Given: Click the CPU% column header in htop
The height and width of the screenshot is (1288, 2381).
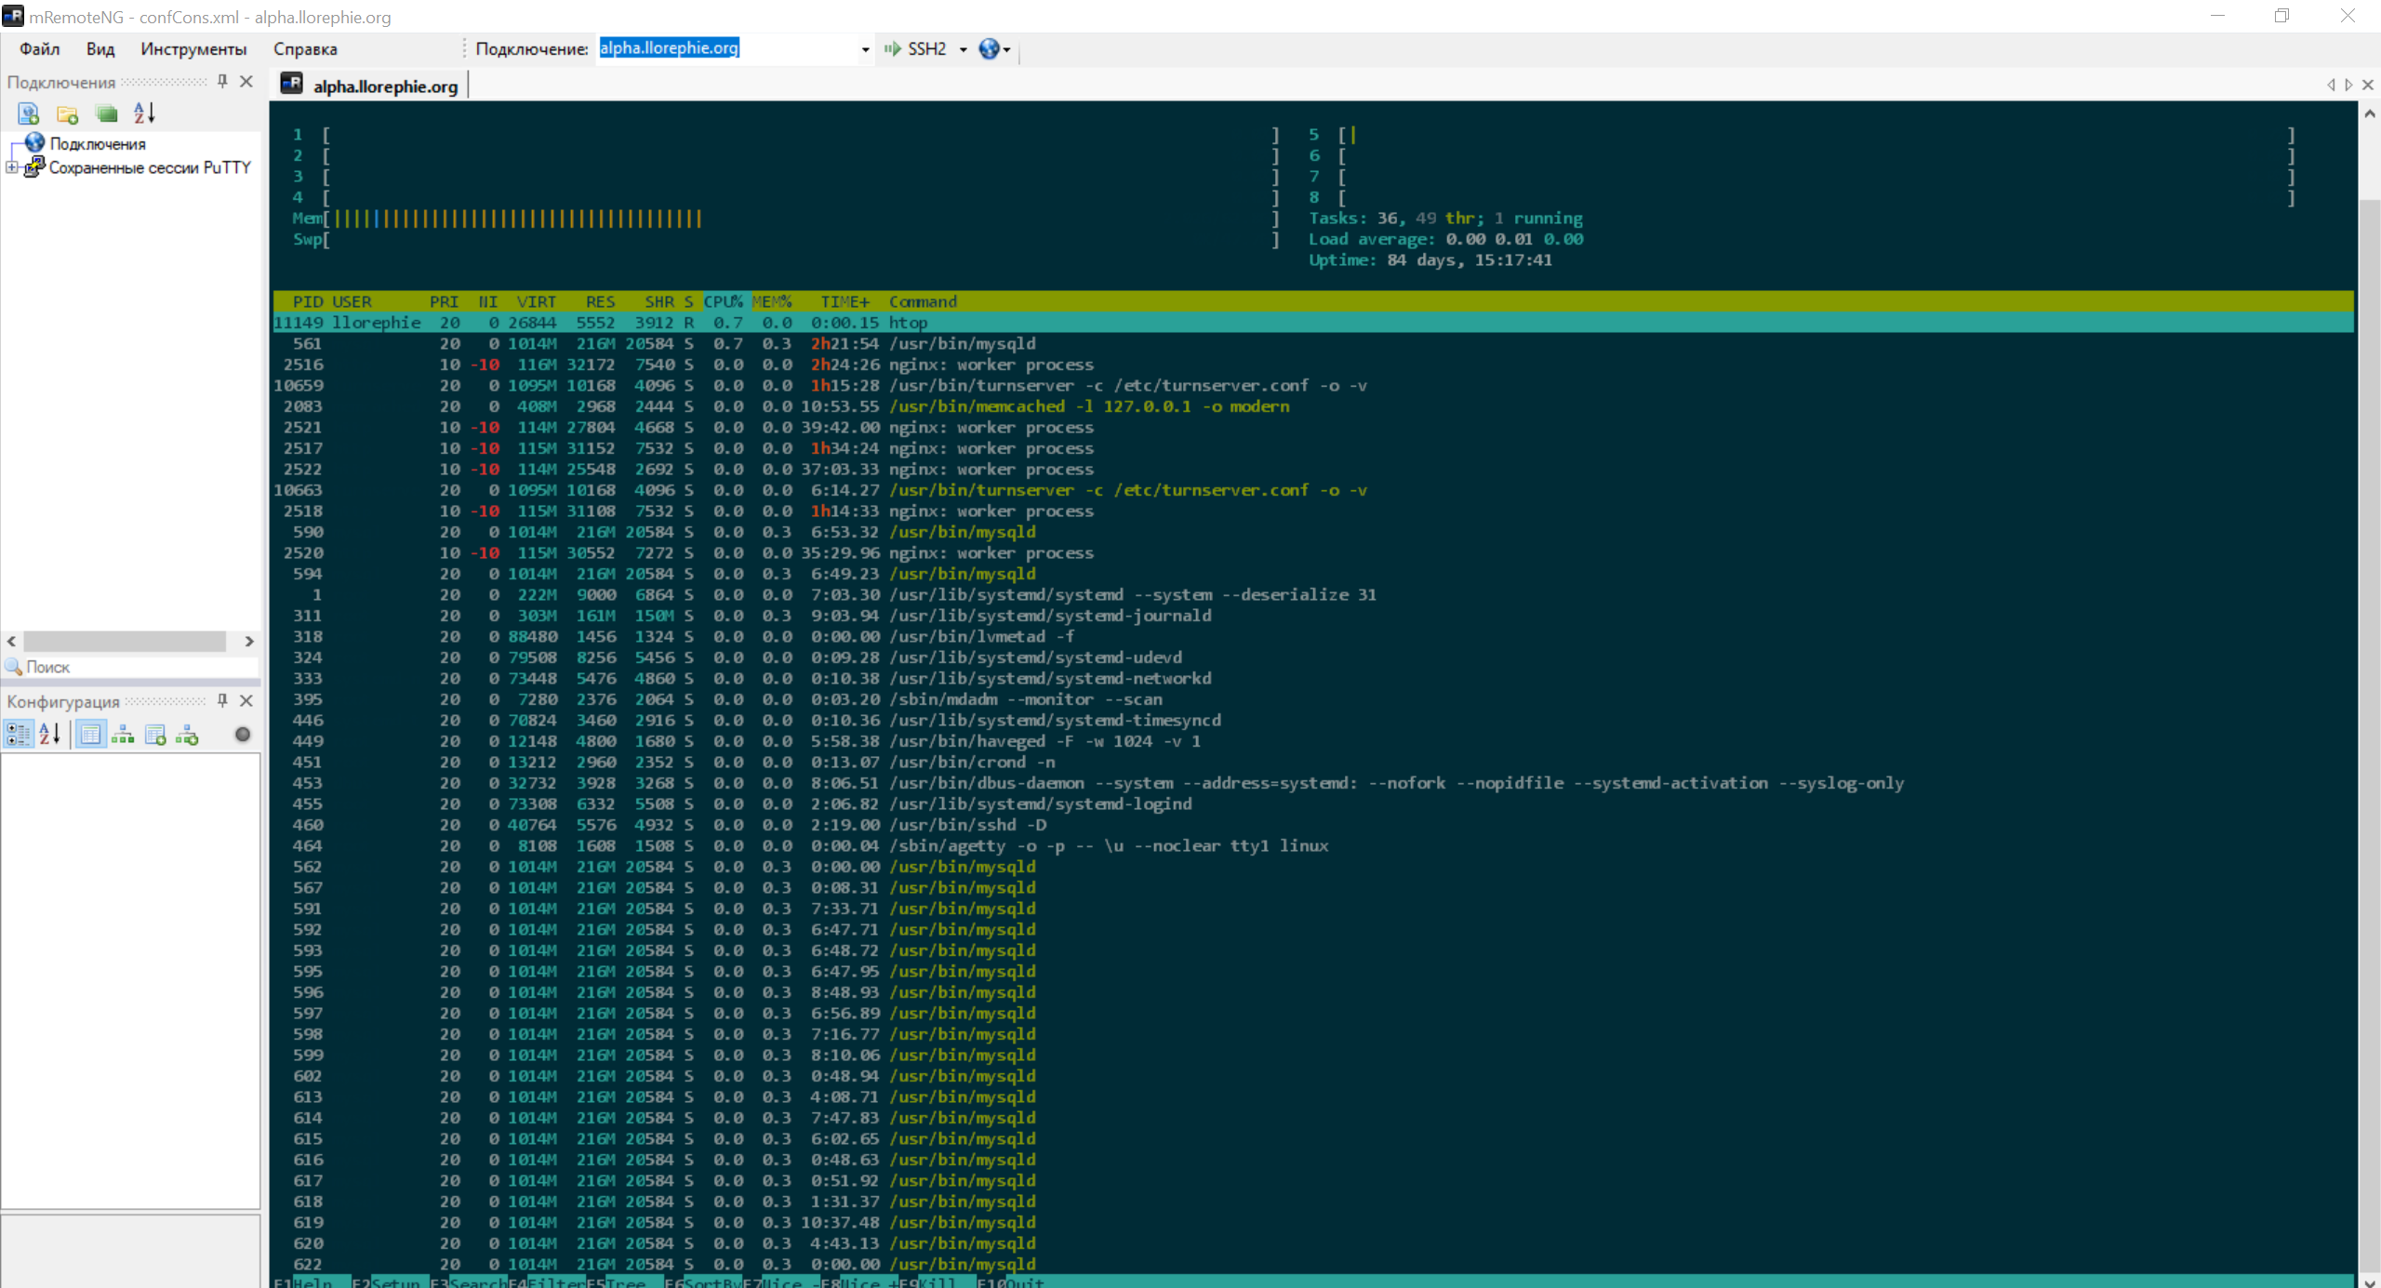Looking at the screenshot, I should [723, 301].
